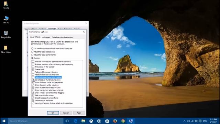Show hidden tray icons with the chevron

pyautogui.click(x=184, y=121)
